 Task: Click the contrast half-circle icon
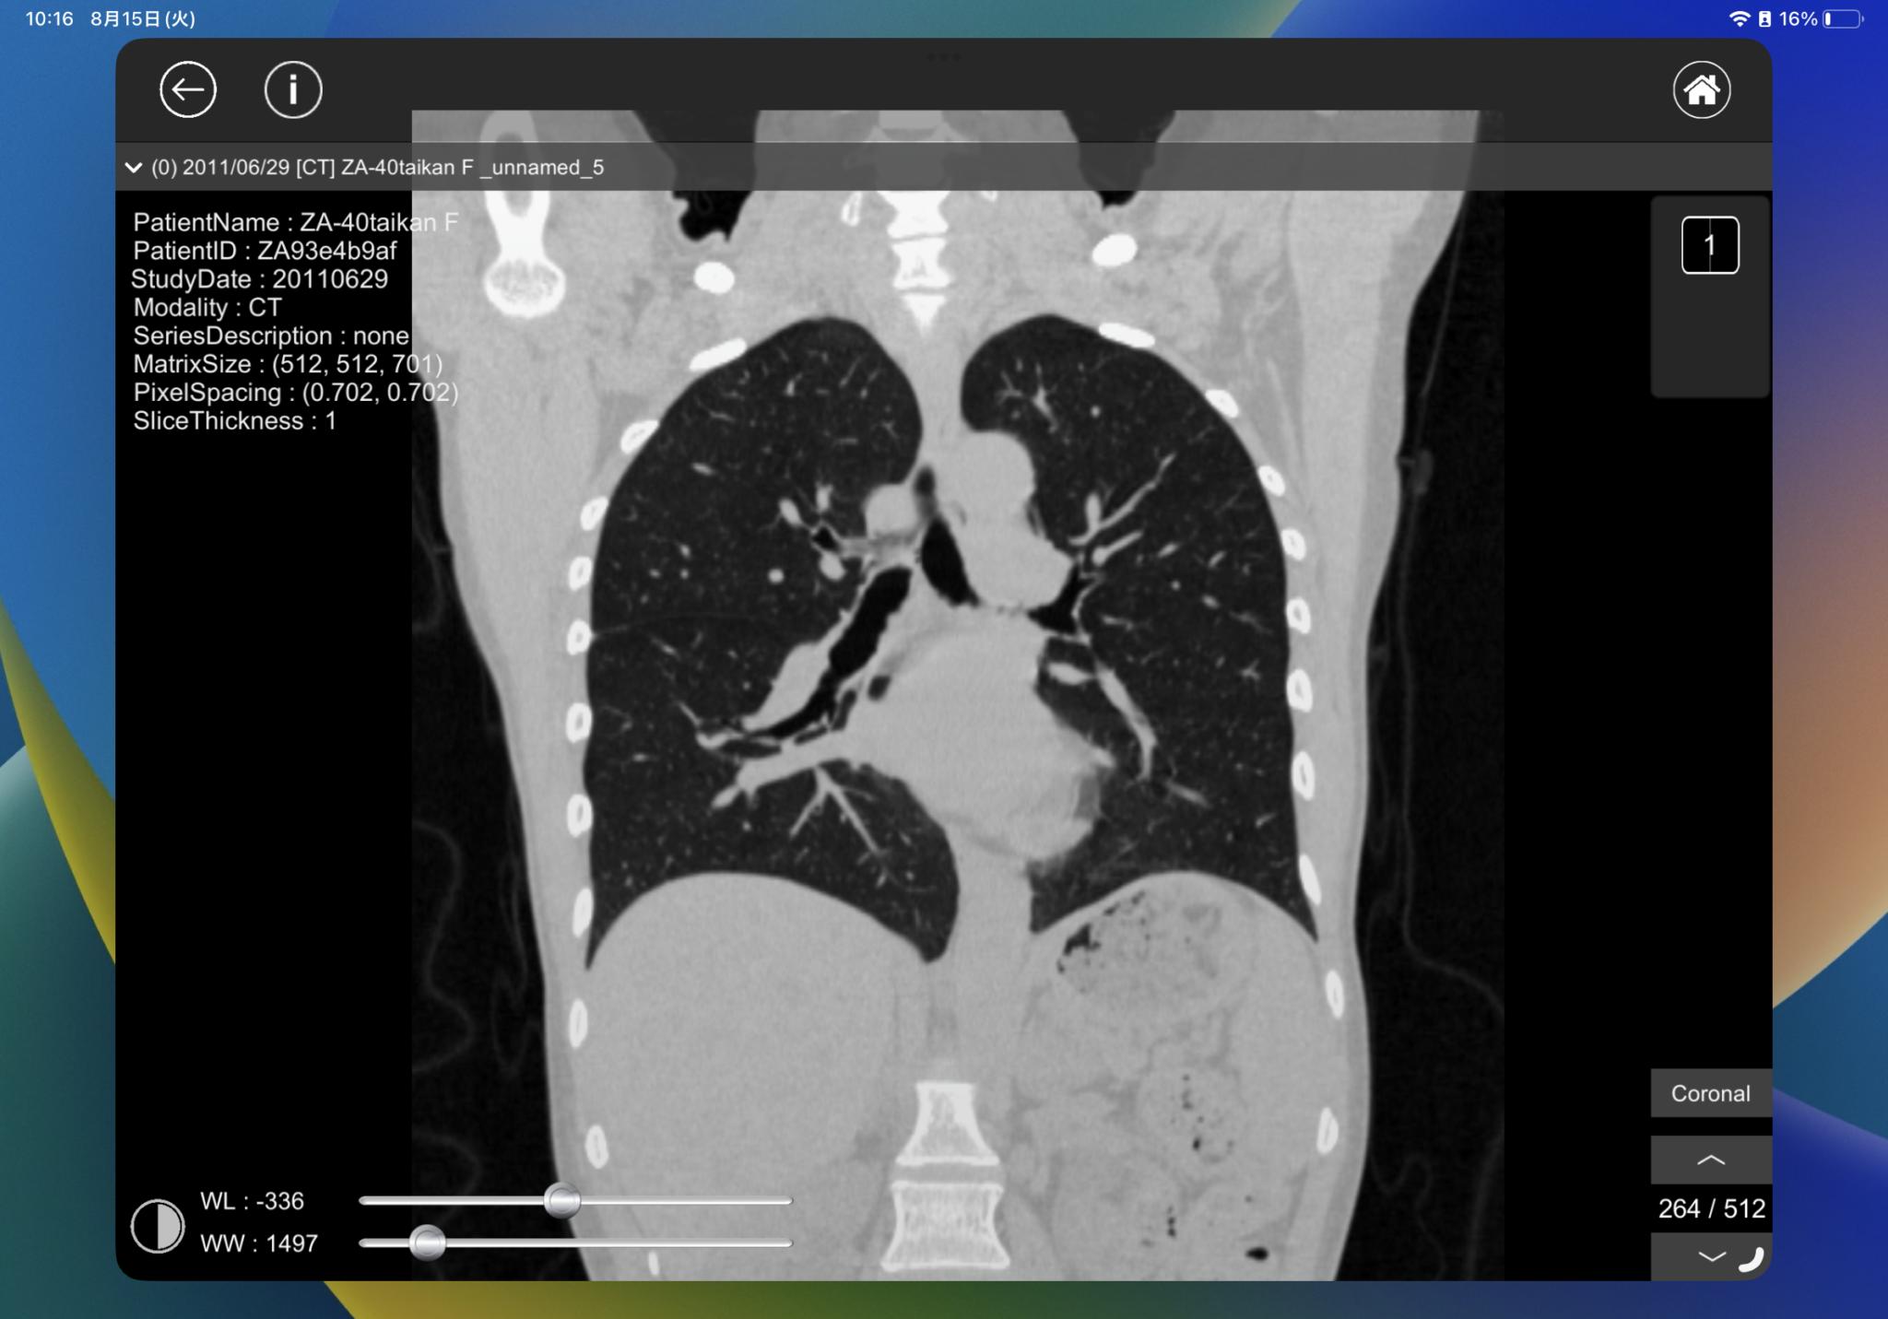pyautogui.click(x=158, y=1225)
